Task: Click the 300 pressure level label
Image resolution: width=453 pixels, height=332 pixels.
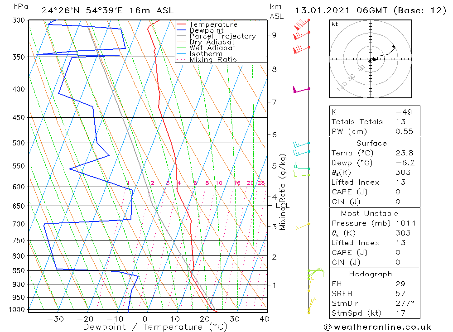Action: [x=19, y=20]
